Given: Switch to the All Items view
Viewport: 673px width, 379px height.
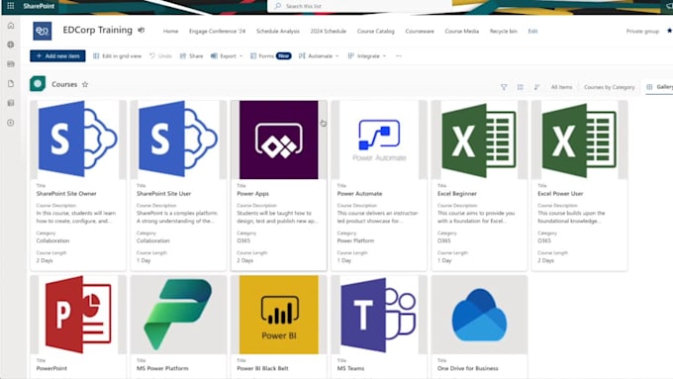Looking at the screenshot, I should click(x=561, y=87).
